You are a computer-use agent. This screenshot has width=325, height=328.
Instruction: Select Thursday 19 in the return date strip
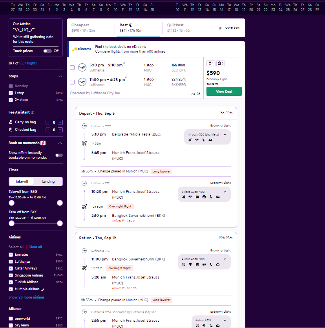[x=244, y=7]
